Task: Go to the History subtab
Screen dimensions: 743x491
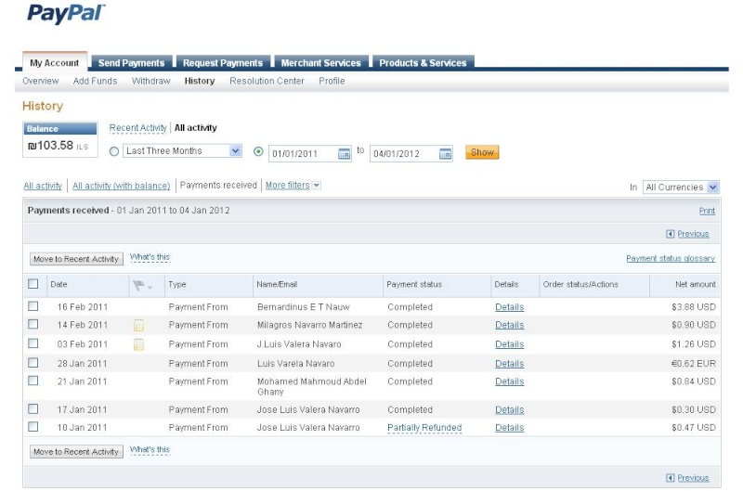Action: (200, 81)
